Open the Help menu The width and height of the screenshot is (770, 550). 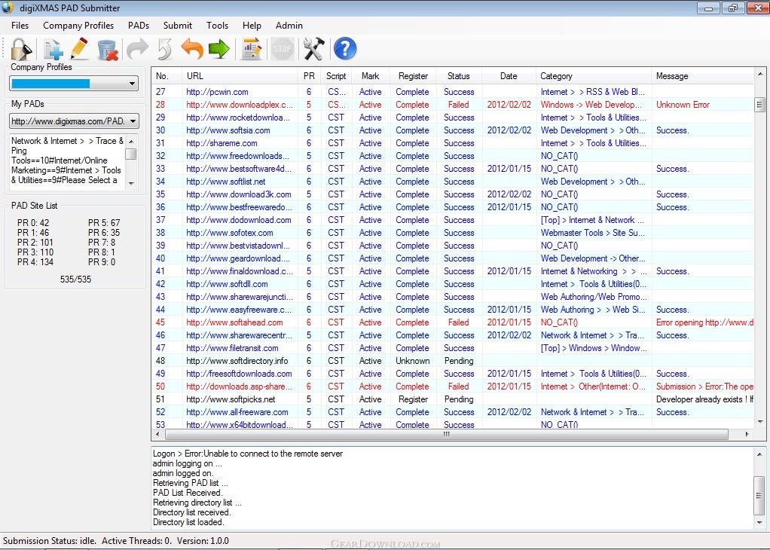click(252, 26)
